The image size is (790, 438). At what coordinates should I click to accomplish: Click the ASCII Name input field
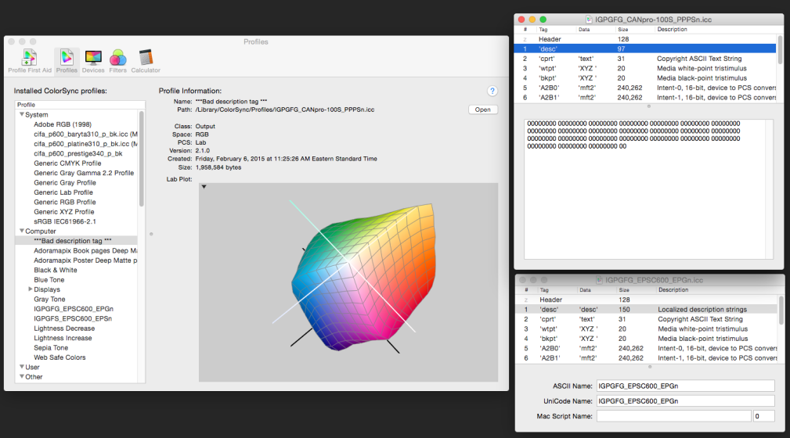tap(686, 386)
